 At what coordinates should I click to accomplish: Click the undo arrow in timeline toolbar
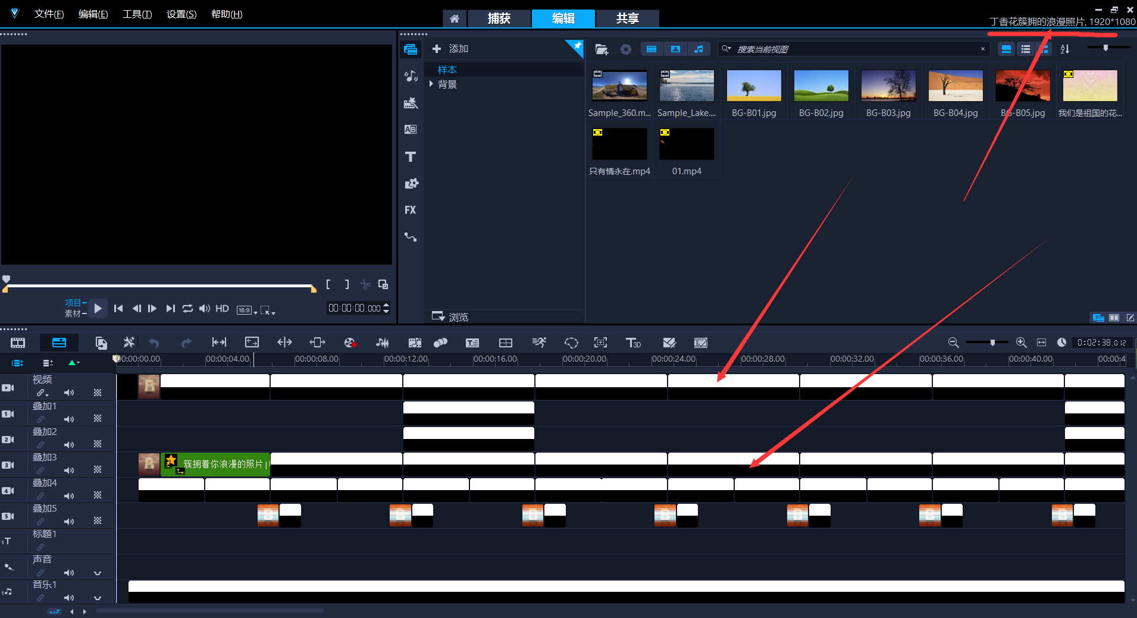click(154, 343)
